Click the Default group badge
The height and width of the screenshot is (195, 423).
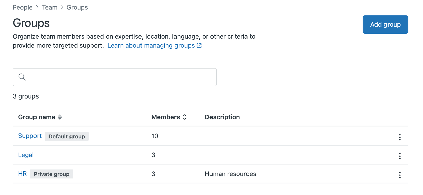coord(67,136)
